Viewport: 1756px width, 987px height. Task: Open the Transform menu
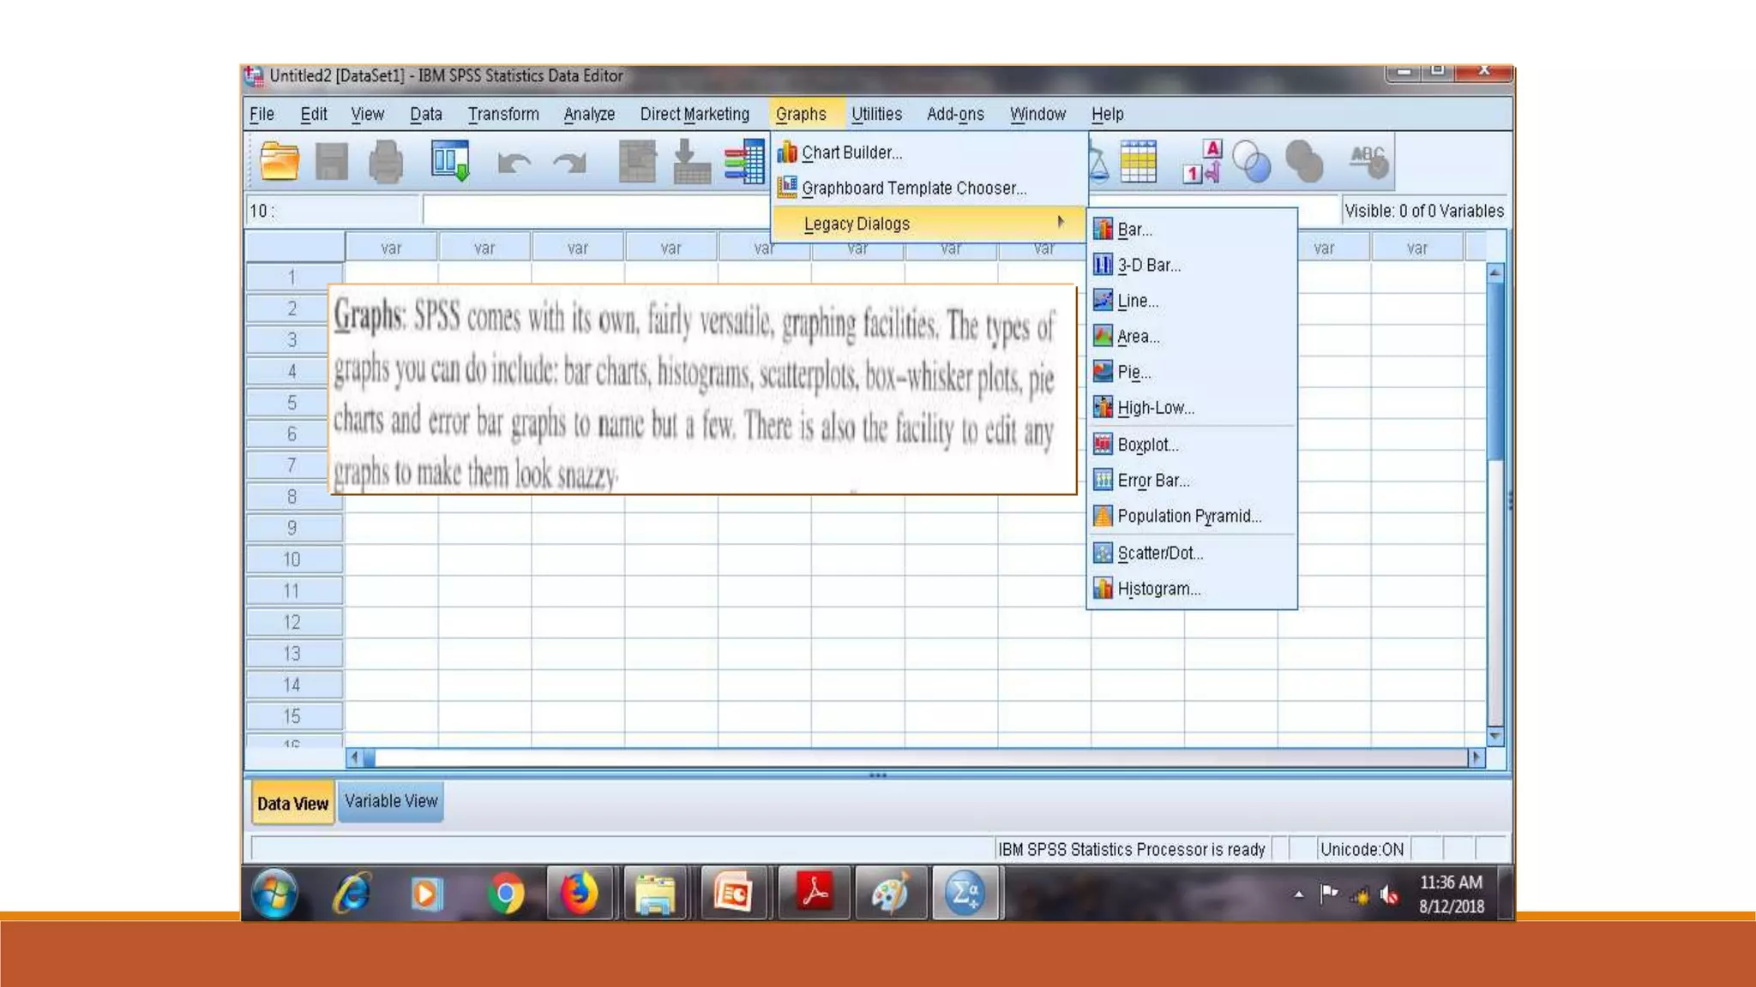[503, 114]
